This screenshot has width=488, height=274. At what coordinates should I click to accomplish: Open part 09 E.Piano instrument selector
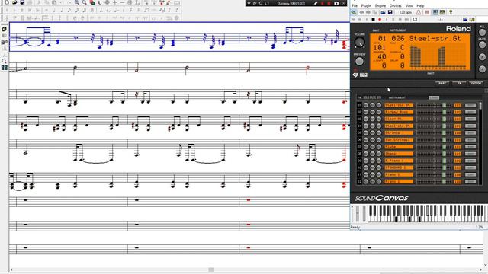pyautogui.click(x=399, y=161)
